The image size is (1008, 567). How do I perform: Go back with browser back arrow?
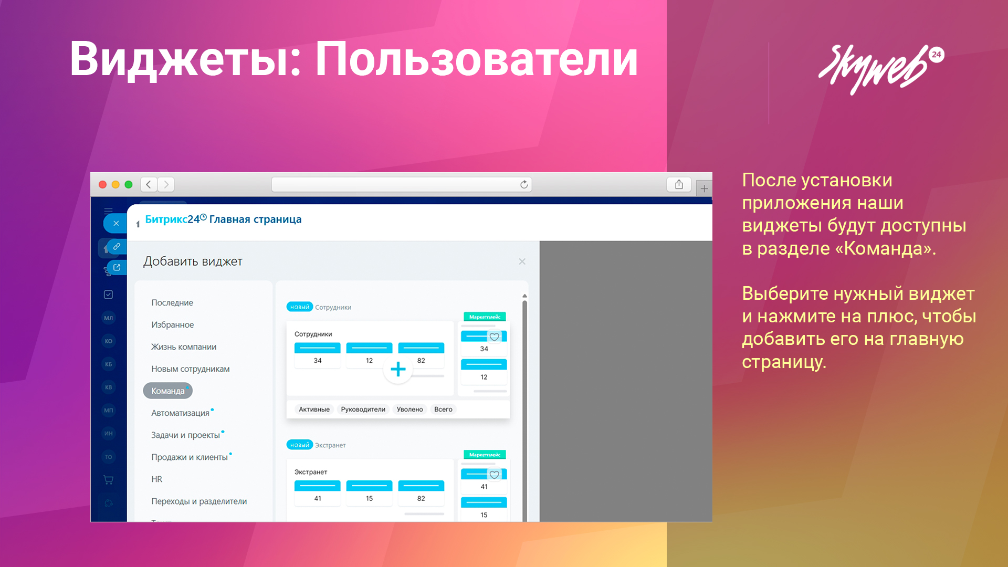(x=149, y=184)
